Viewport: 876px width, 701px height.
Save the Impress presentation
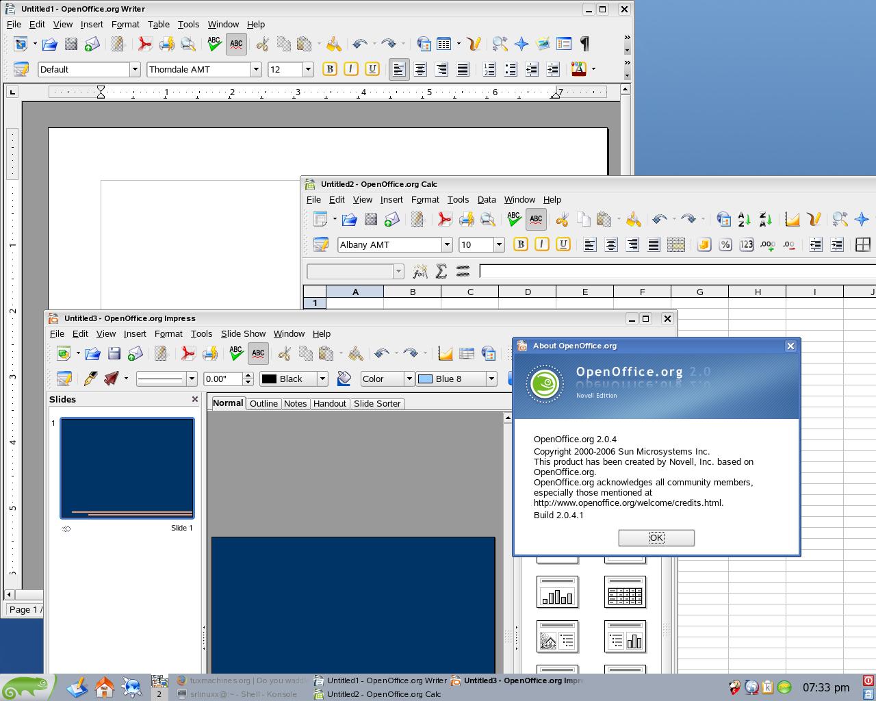point(114,354)
